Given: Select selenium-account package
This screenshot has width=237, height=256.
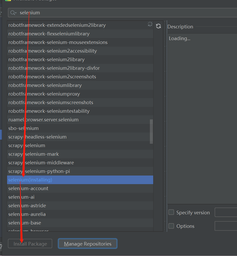Looking at the screenshot, I should [x=80, y=189].
